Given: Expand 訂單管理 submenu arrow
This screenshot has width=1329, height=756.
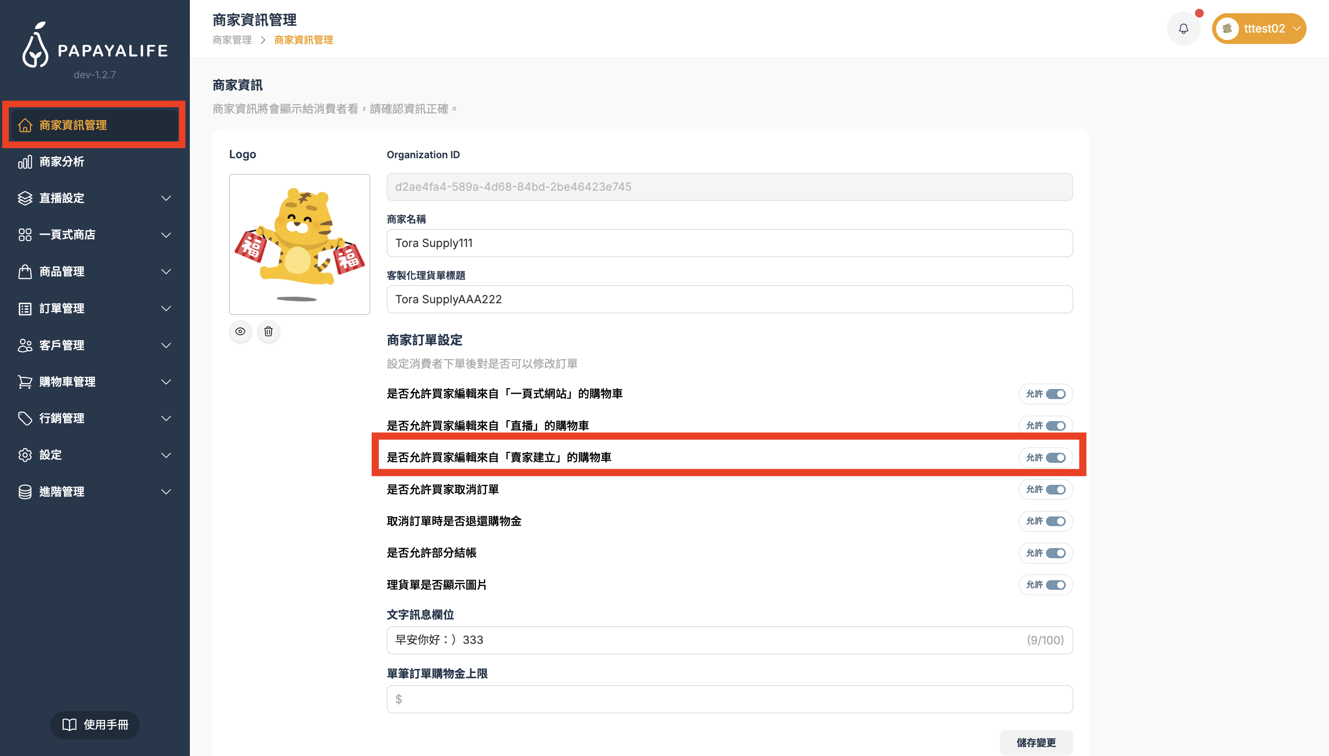Looking at the screenshot, I should pyautogui.click(x=166, y=309).
